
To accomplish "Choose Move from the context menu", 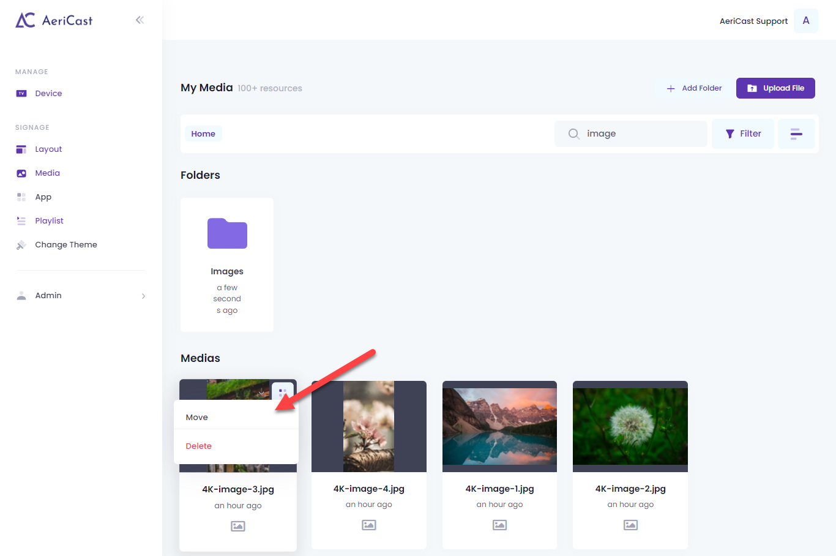I will tap(236, 417).
